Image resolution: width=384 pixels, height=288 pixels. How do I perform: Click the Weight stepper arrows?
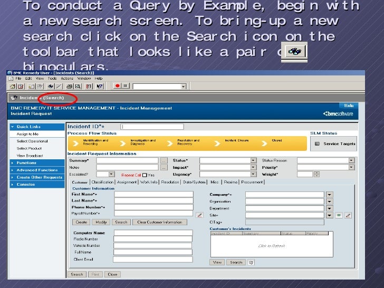[316, 174]
